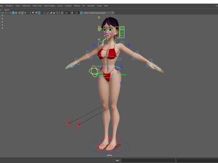Toggle screen space ambient occlusion icon

coord(33,13)
